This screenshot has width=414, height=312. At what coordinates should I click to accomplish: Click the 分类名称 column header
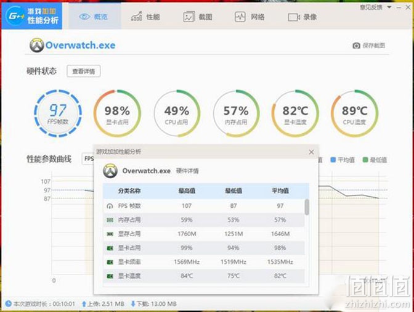tap(129, 191)
